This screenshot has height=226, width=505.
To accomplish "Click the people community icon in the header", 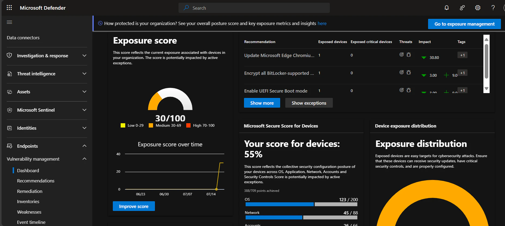I will (462, 8).
